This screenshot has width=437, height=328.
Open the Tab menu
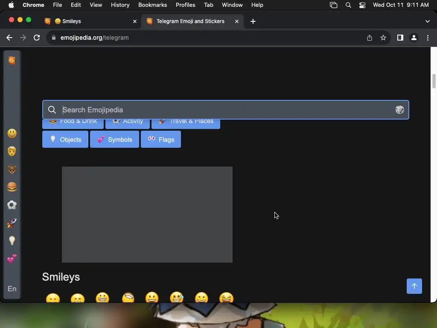[x=208, y=5]
